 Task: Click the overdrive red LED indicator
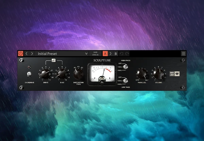point(29,67)
